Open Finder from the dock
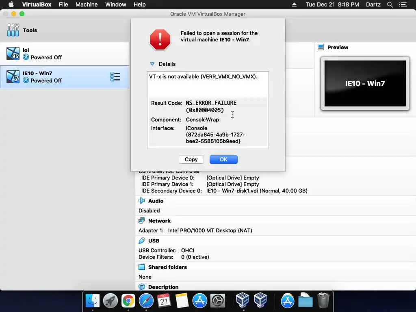Image resolution: width=416 pixels, height=312 pixels. pos(92,301)
